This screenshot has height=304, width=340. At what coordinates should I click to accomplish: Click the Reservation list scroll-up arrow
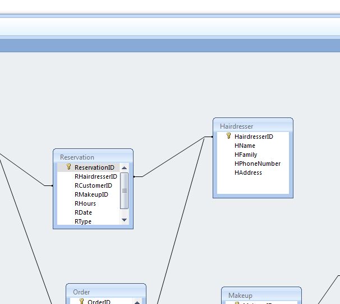(124, 167)
